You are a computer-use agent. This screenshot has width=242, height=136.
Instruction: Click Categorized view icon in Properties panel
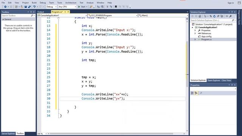192,93
